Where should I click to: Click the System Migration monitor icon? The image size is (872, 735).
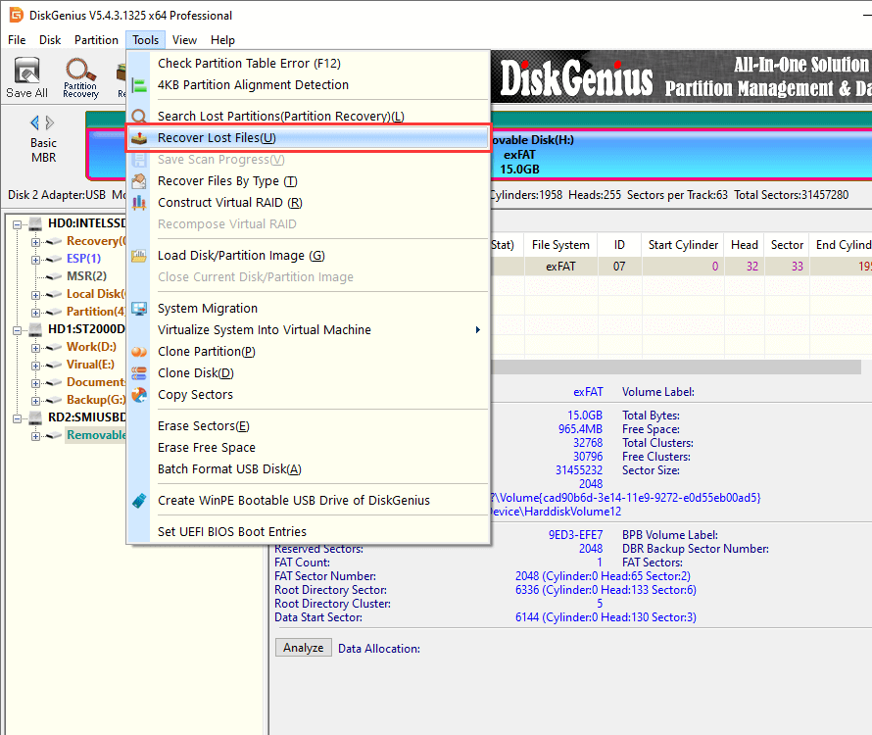point(139,309)
